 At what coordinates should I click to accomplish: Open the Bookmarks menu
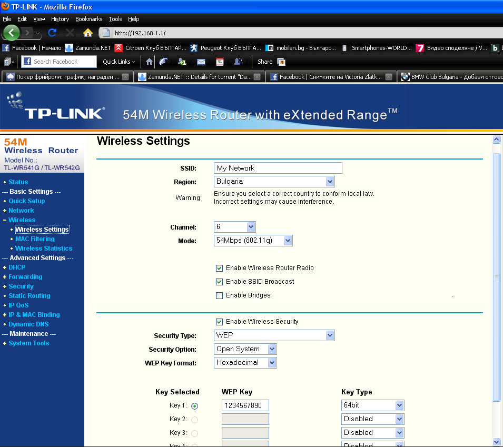point(89,19)
